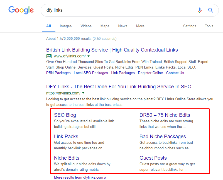Image resolution: width=223 pixels, height=180 pixels.
Task: Open the Settings menu
Action: [190, 26]
